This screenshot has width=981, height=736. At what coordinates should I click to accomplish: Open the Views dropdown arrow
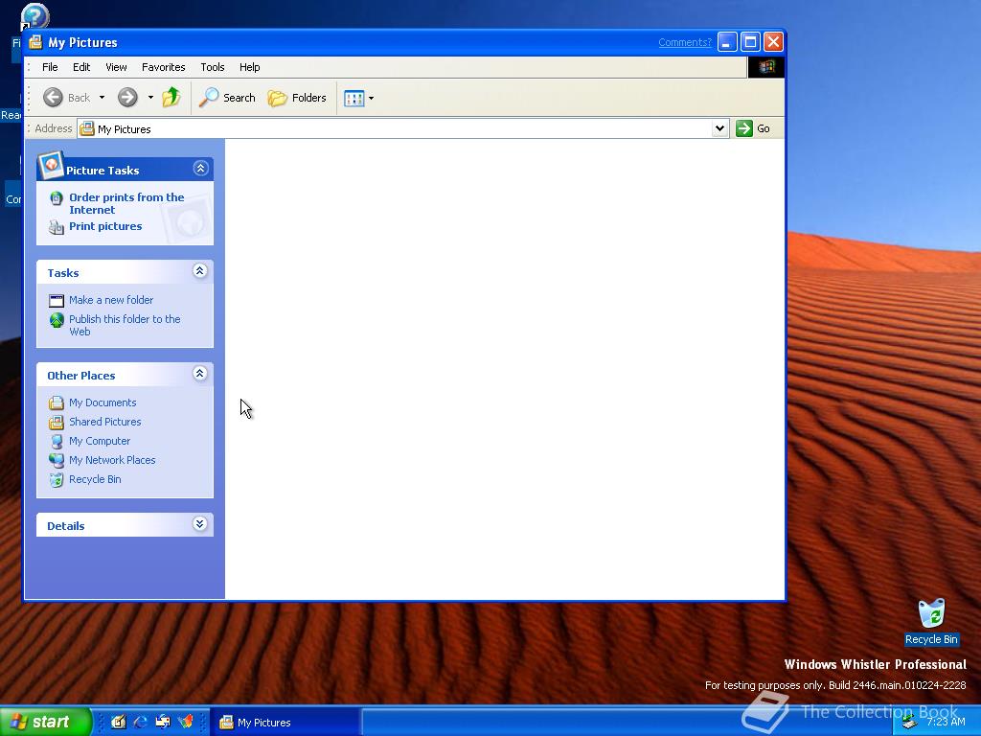[x=371, y=99]
